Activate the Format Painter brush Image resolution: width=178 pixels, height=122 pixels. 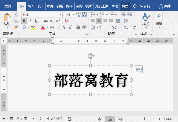point(16,27)
